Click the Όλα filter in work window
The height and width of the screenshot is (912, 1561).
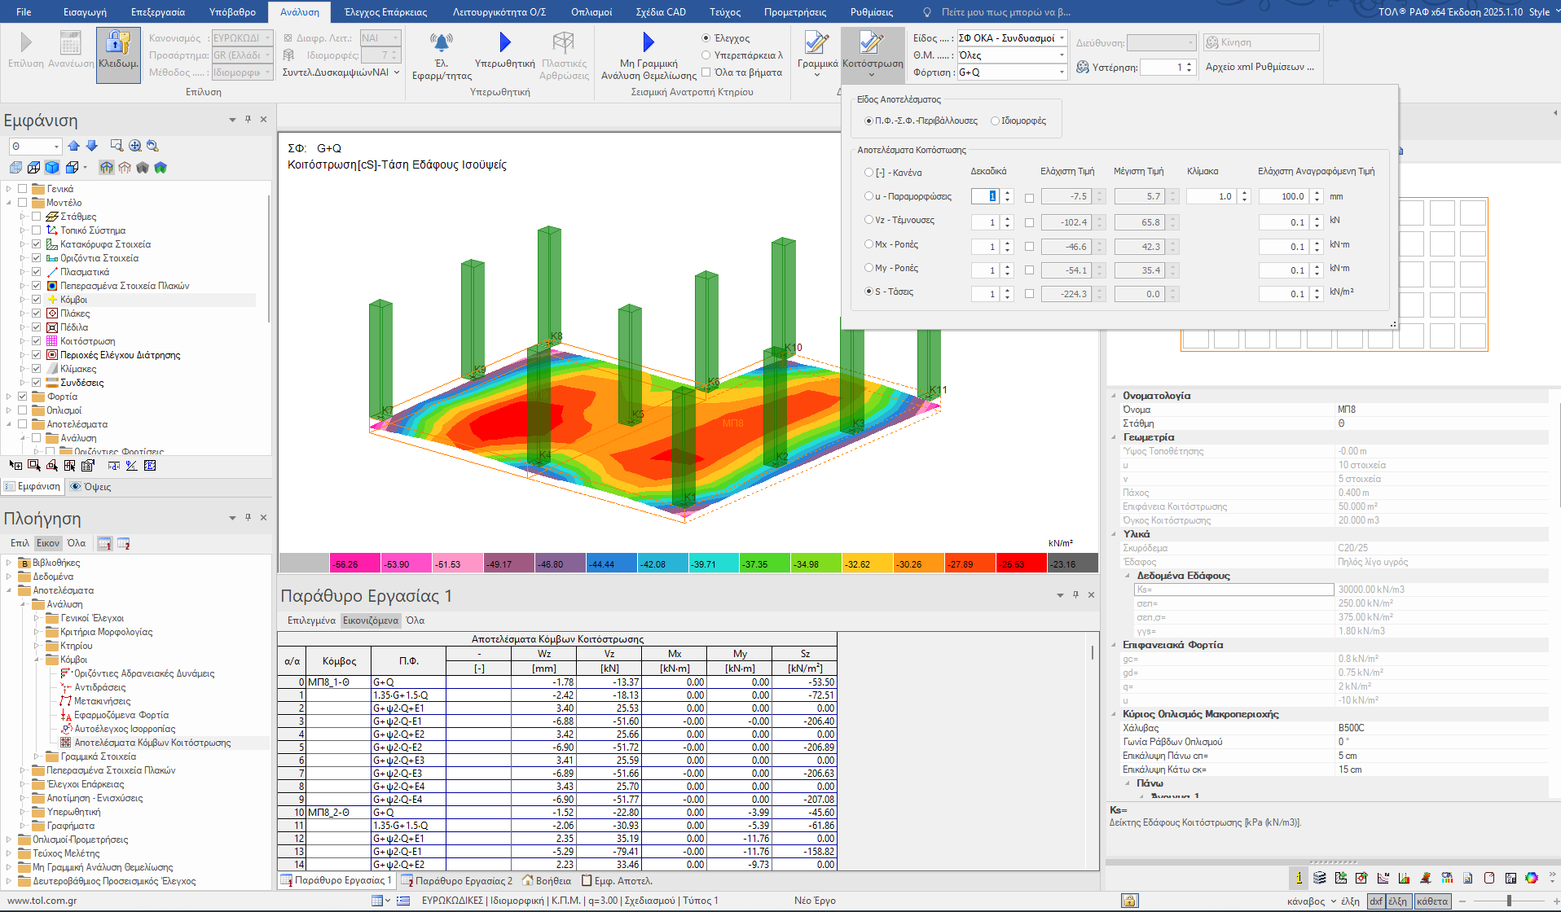click(416, 620)
